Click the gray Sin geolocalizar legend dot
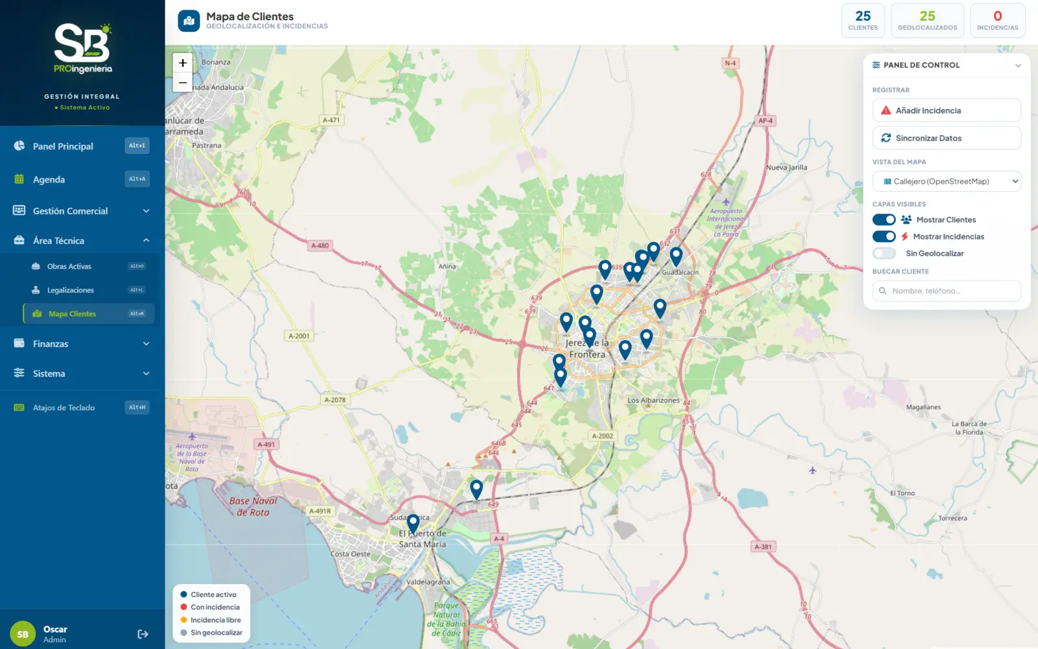The height and width of the screenshot is (649, 1038). click(x=184, y=632)
